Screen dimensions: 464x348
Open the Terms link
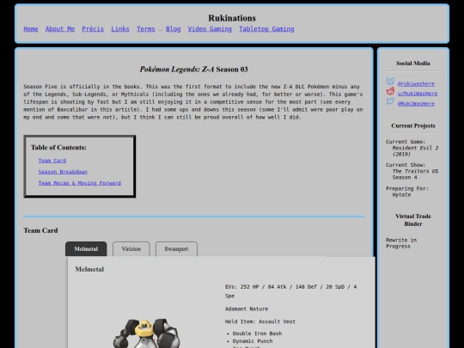(x=145, y=29)
